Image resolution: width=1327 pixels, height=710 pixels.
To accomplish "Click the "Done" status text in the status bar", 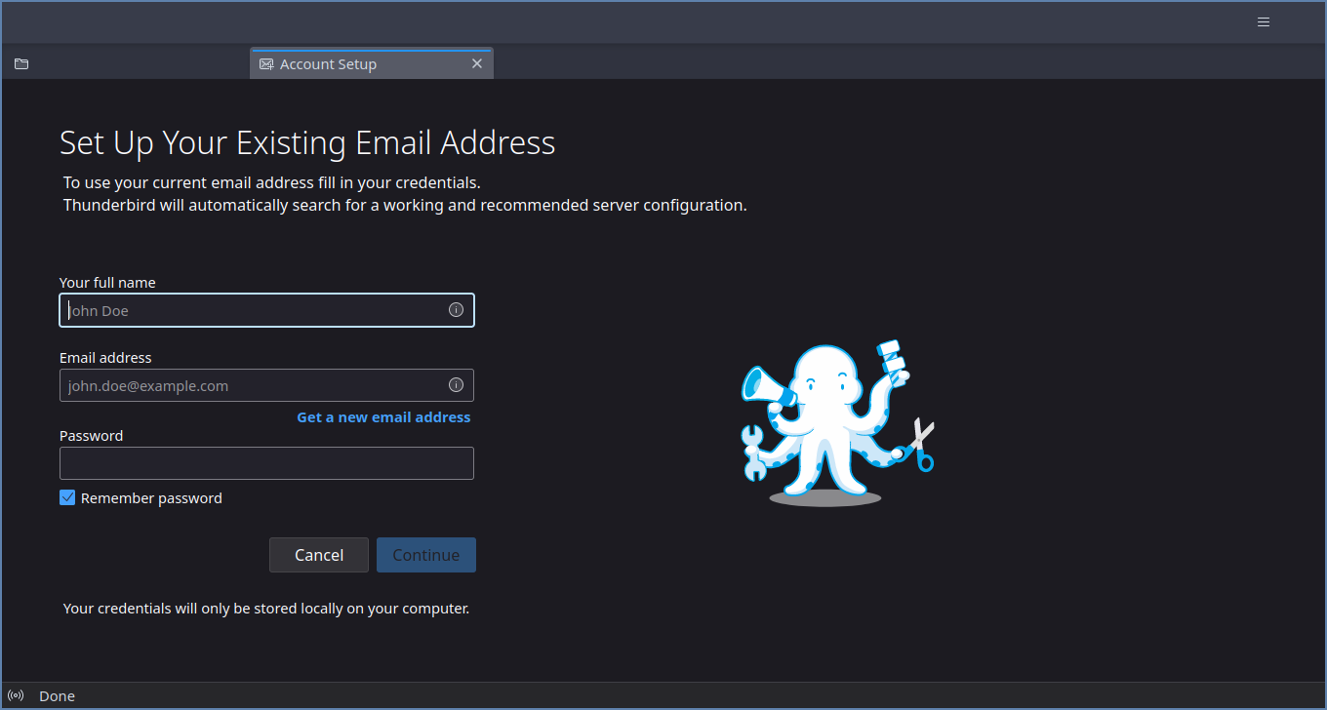I will click(x=57, y=696).
